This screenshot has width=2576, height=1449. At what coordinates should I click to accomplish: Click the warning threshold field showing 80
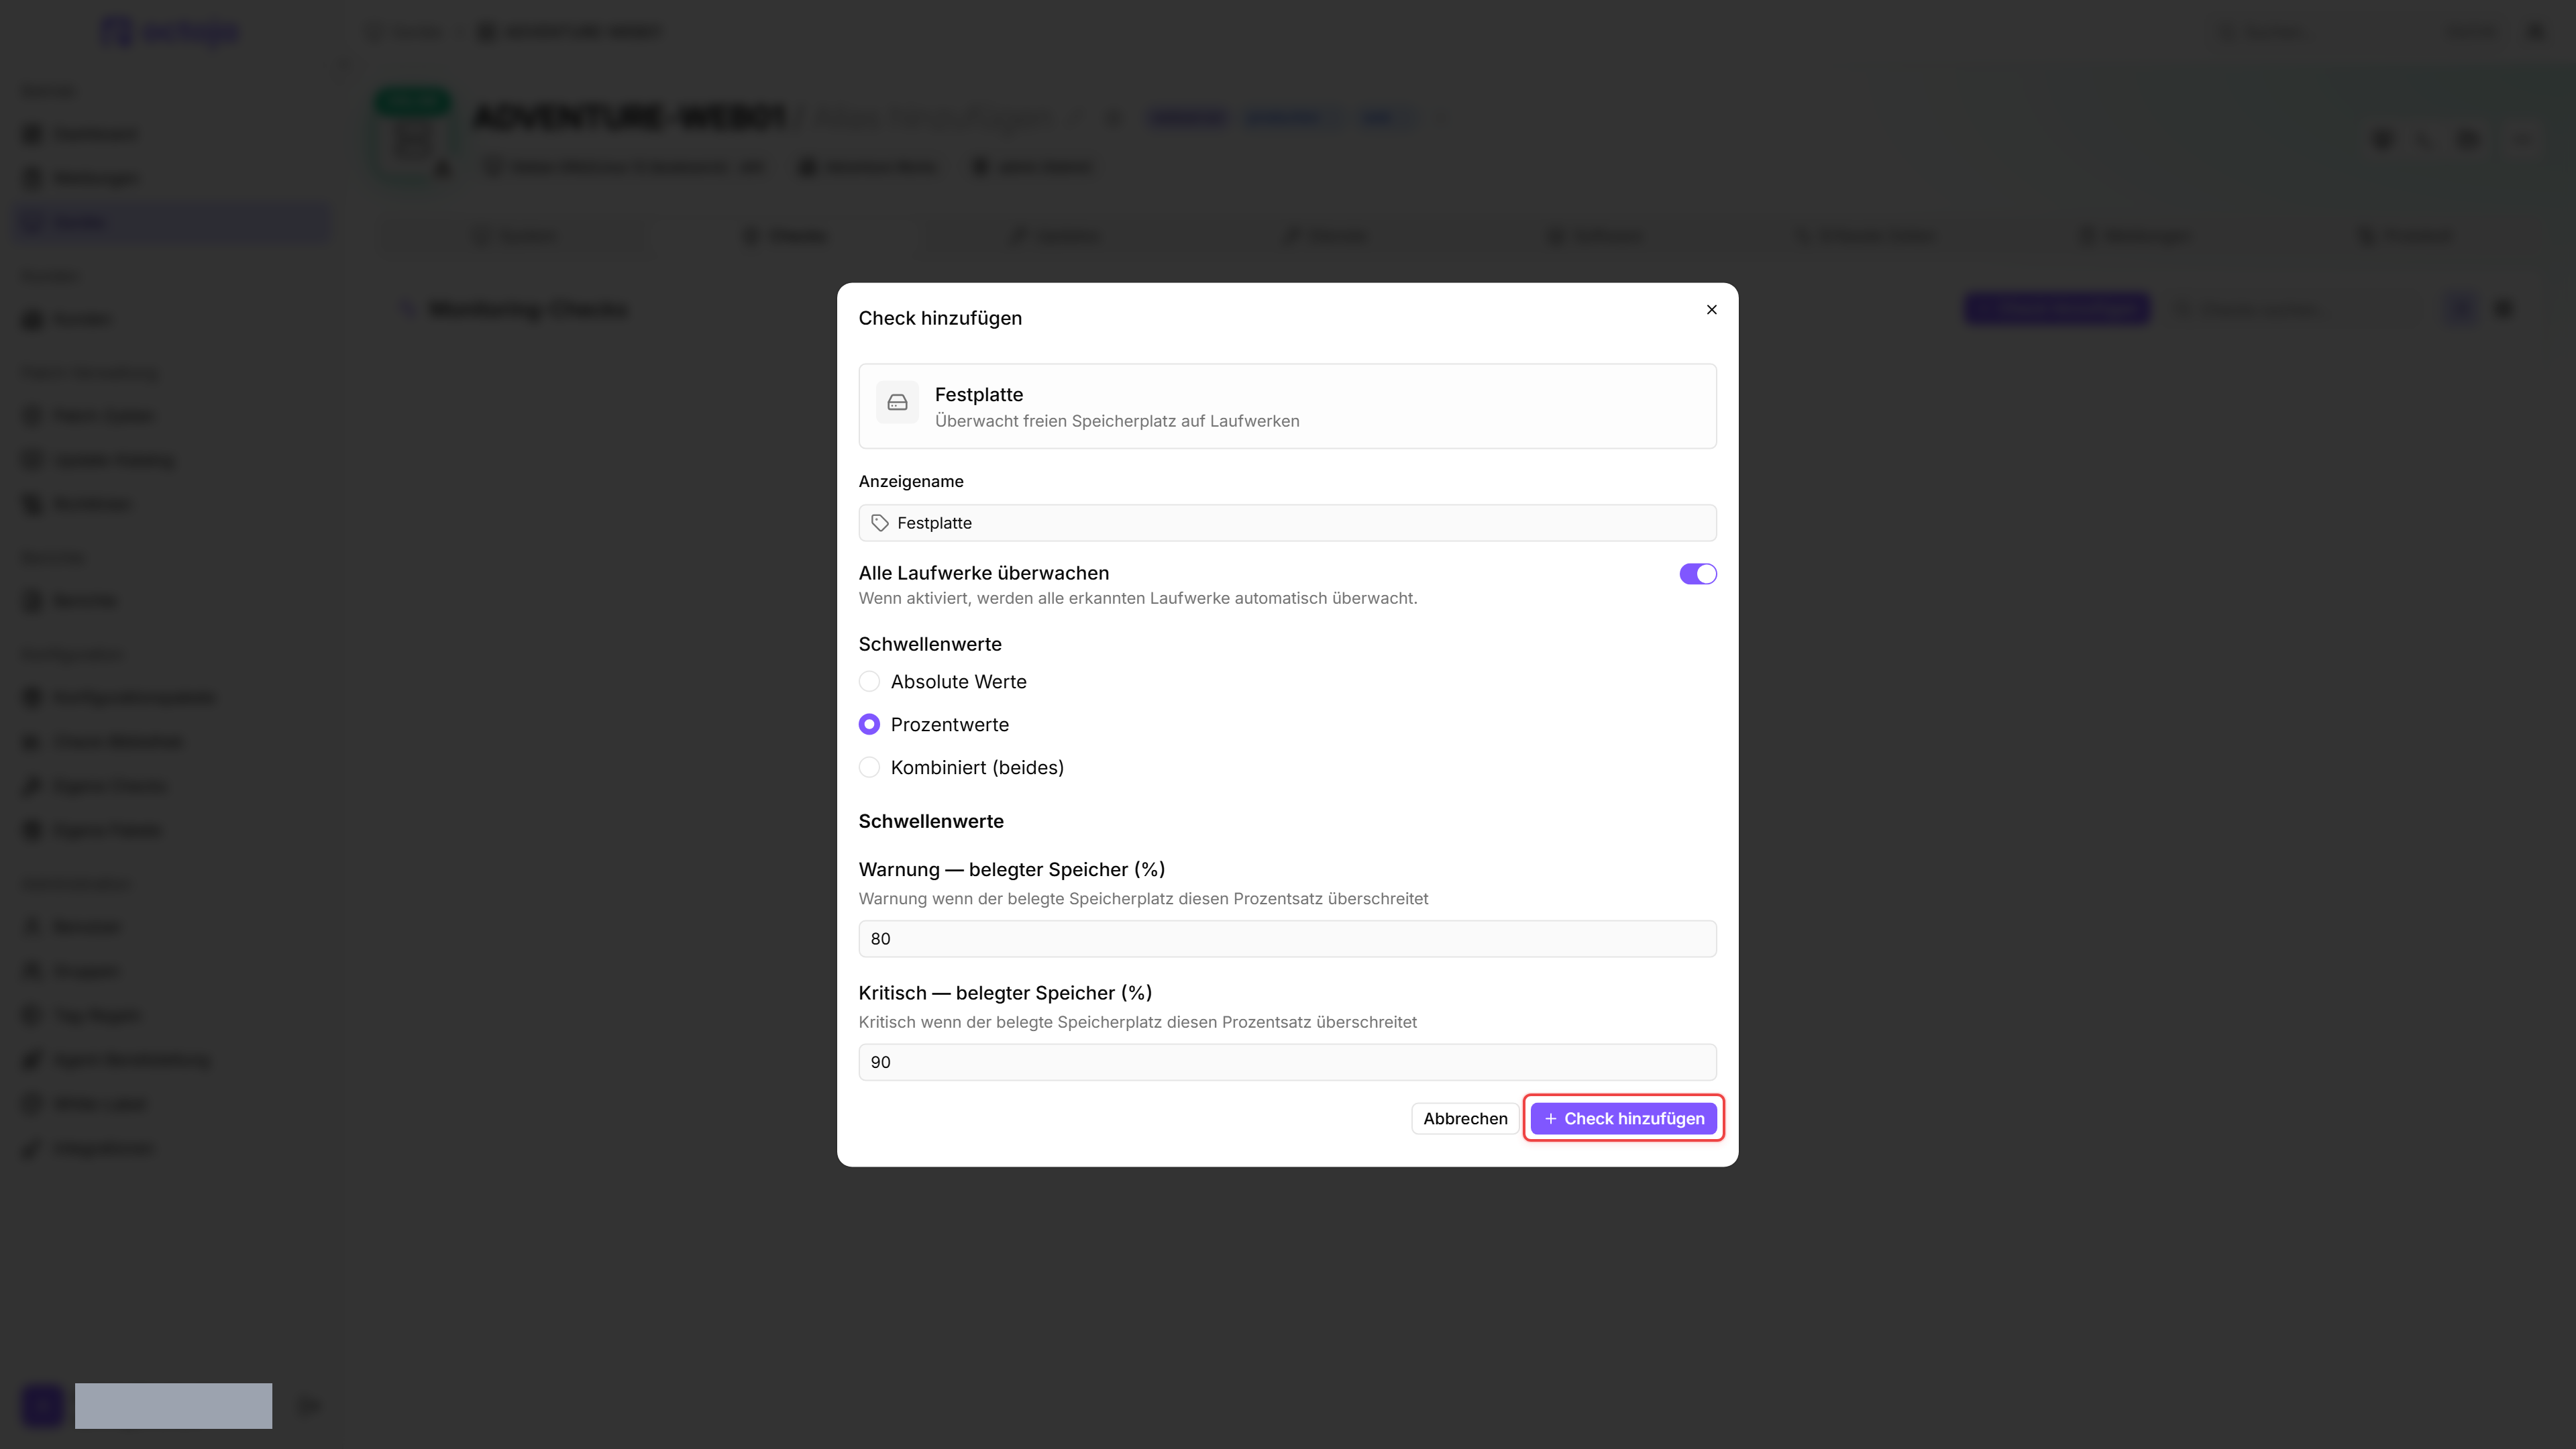[1287, 939]
